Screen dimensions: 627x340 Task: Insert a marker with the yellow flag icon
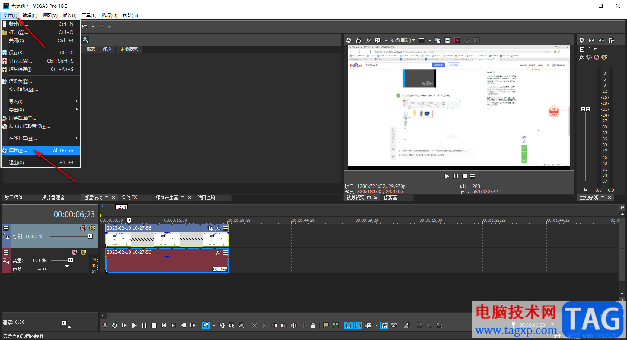click(326, 325)
